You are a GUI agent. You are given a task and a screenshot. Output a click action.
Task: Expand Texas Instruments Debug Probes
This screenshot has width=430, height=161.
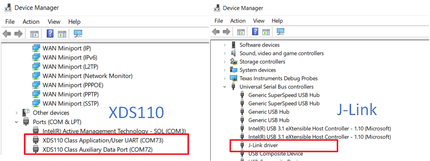224,78
